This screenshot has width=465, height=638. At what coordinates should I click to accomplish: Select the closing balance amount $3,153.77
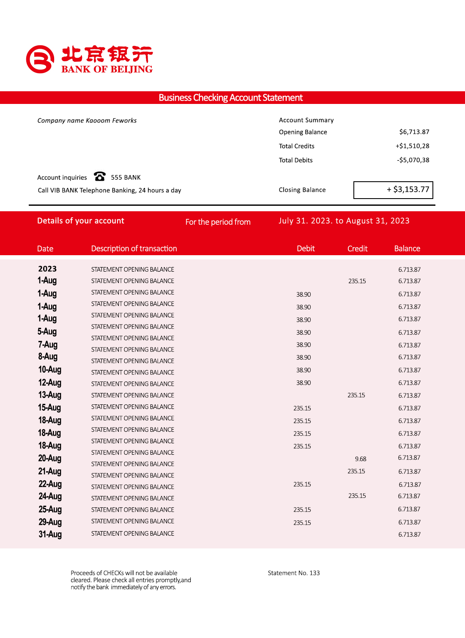409,190
